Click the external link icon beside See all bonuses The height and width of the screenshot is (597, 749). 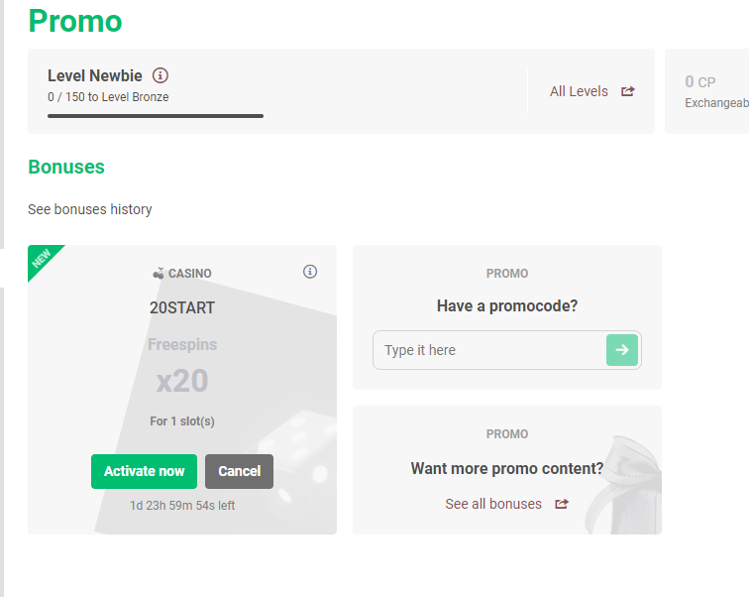(x=562, y=504)
